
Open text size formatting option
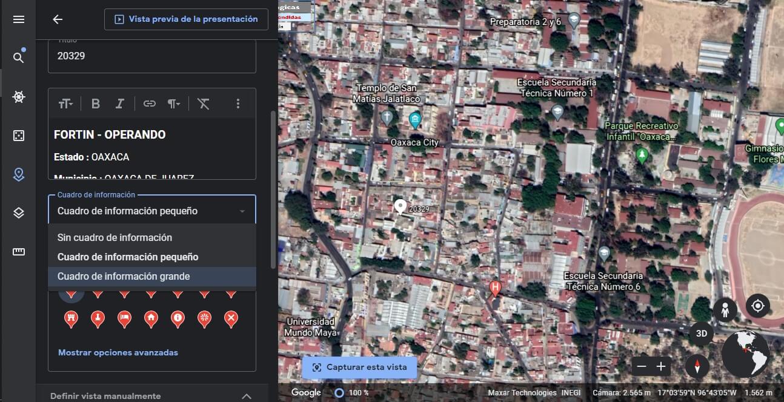tap(65, 104)
